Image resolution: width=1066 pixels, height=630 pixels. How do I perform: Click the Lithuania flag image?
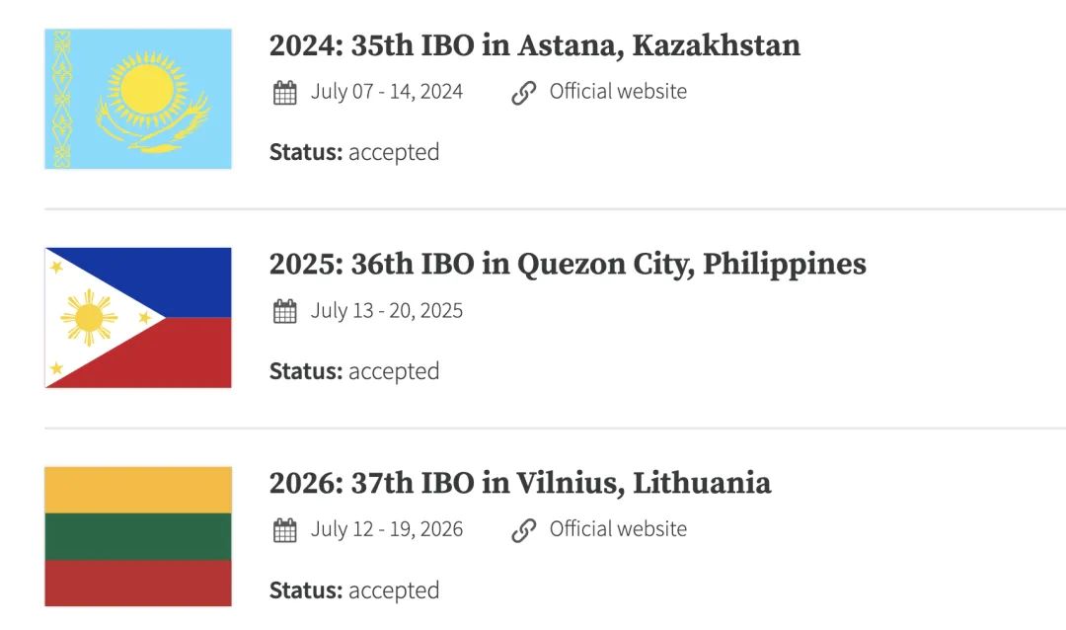[138, 536]
